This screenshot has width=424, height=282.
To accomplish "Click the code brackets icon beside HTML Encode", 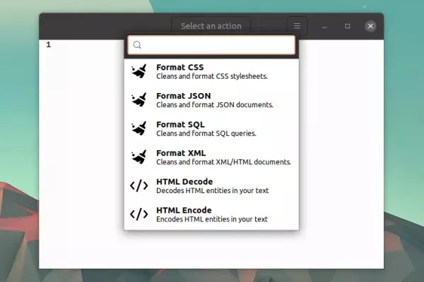I will coord(139,214).
